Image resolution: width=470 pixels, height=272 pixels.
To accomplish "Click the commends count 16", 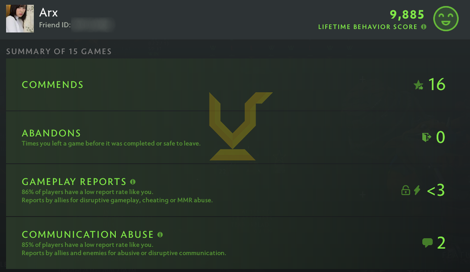I will coord(437,84).
